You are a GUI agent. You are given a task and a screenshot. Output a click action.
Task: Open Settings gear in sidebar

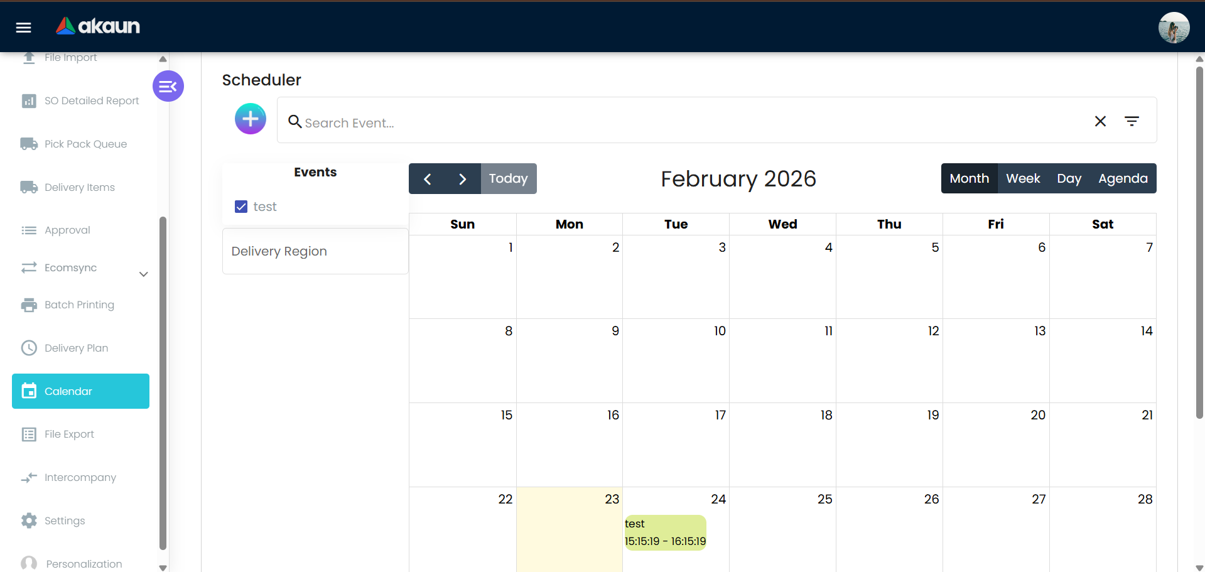coord(29,521)
